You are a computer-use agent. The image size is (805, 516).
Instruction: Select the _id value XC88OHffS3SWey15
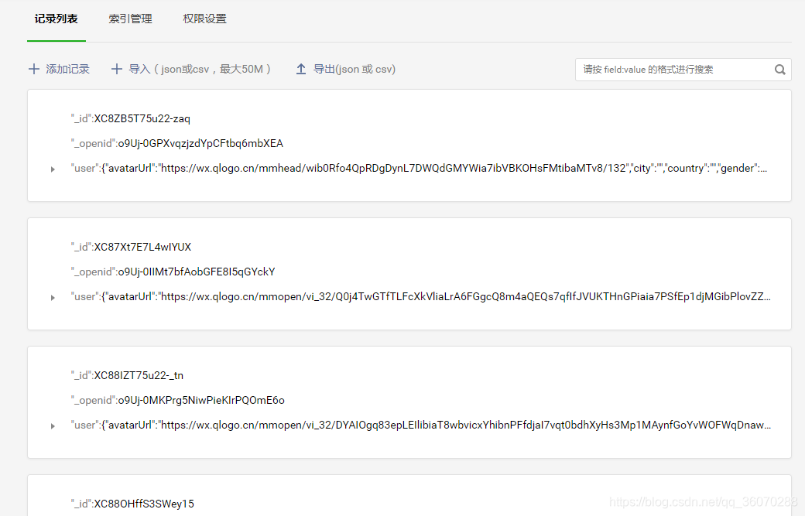point(144,504)
